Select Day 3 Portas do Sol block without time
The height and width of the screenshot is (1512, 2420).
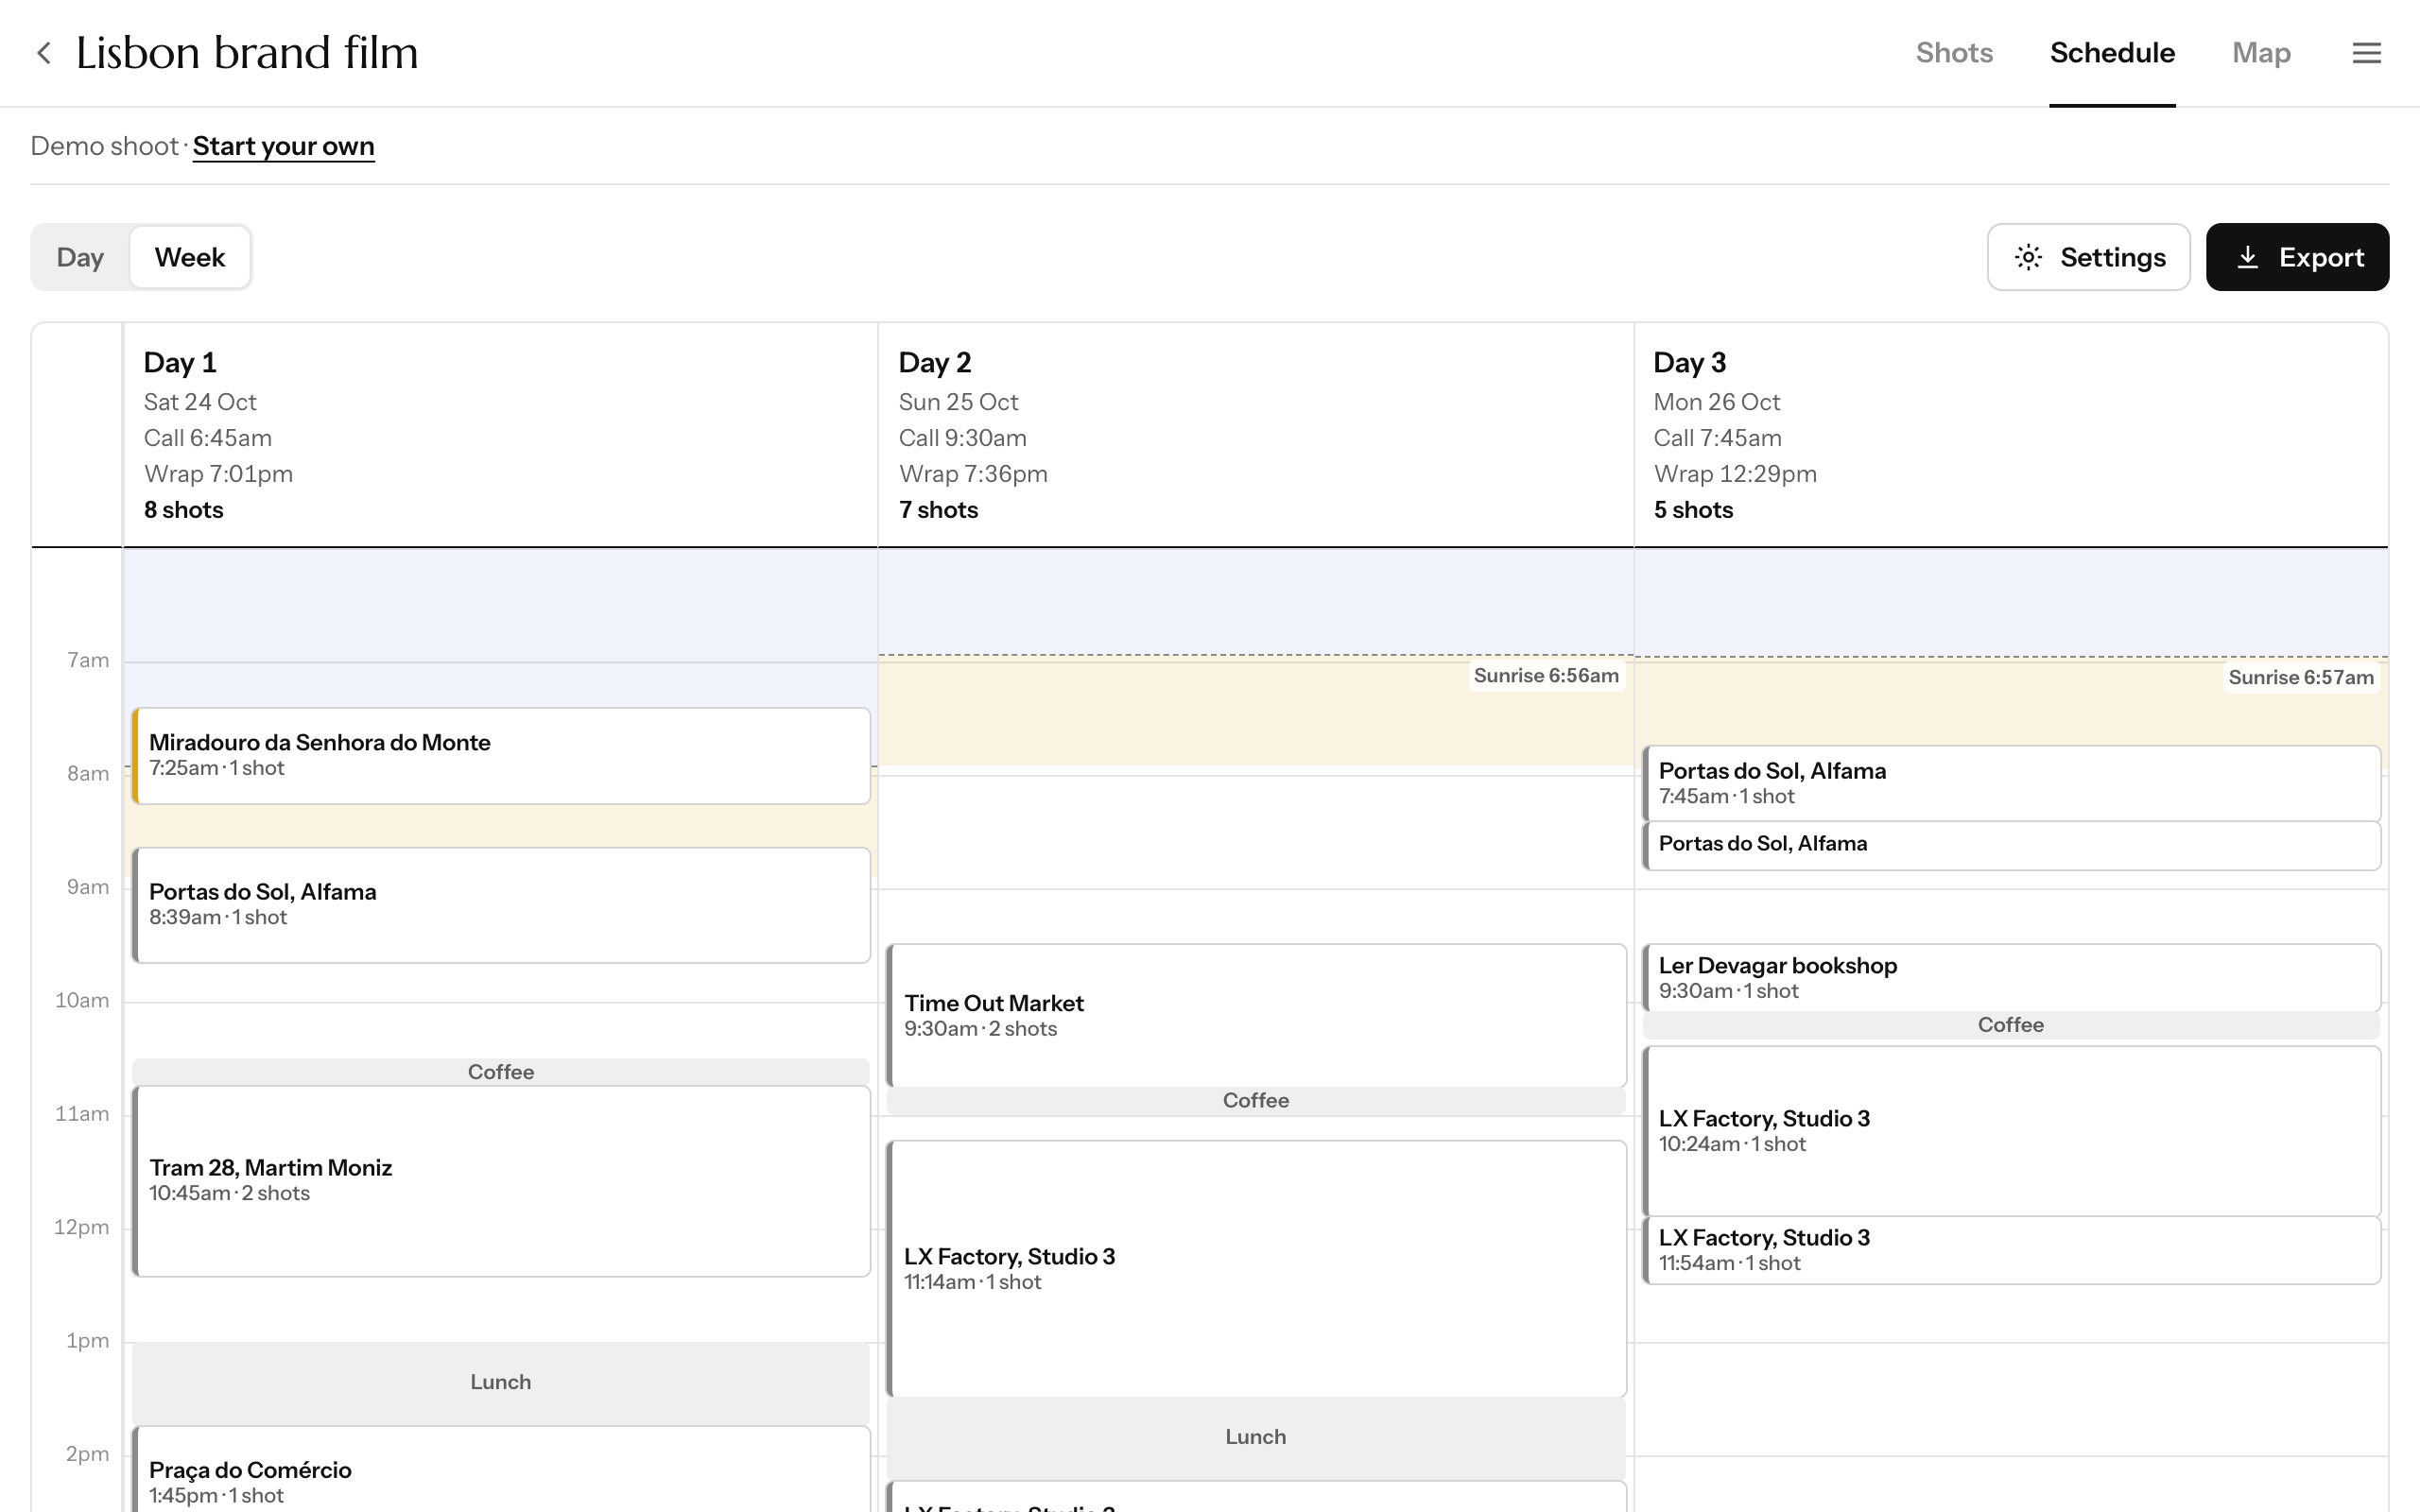[2011, 846]
